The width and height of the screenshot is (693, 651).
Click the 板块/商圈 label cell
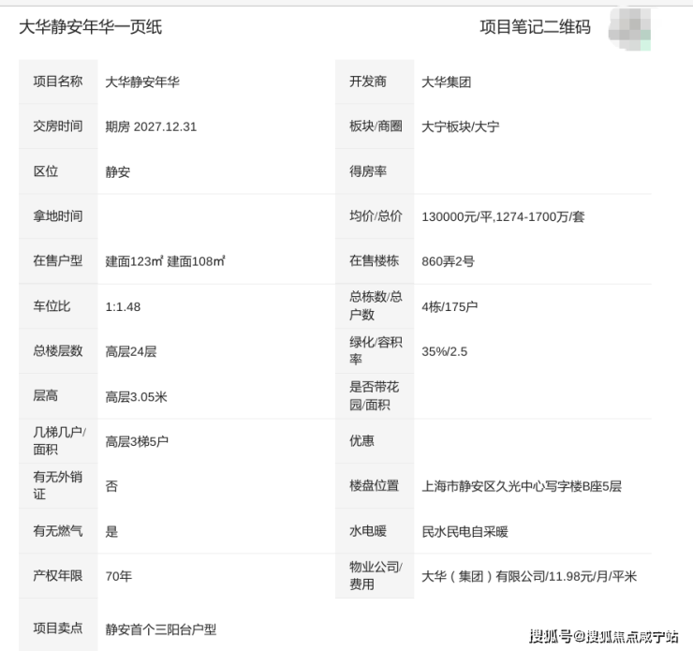coord(375,126)
